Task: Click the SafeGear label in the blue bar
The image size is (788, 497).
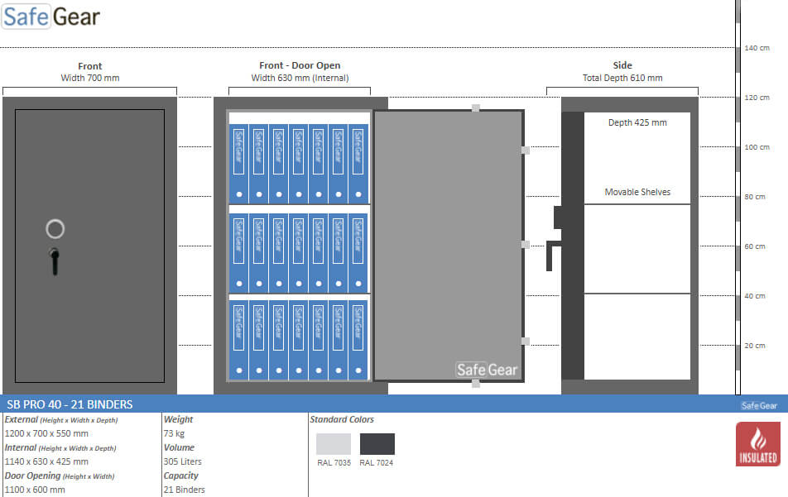Action: click(x=759, y=405)
